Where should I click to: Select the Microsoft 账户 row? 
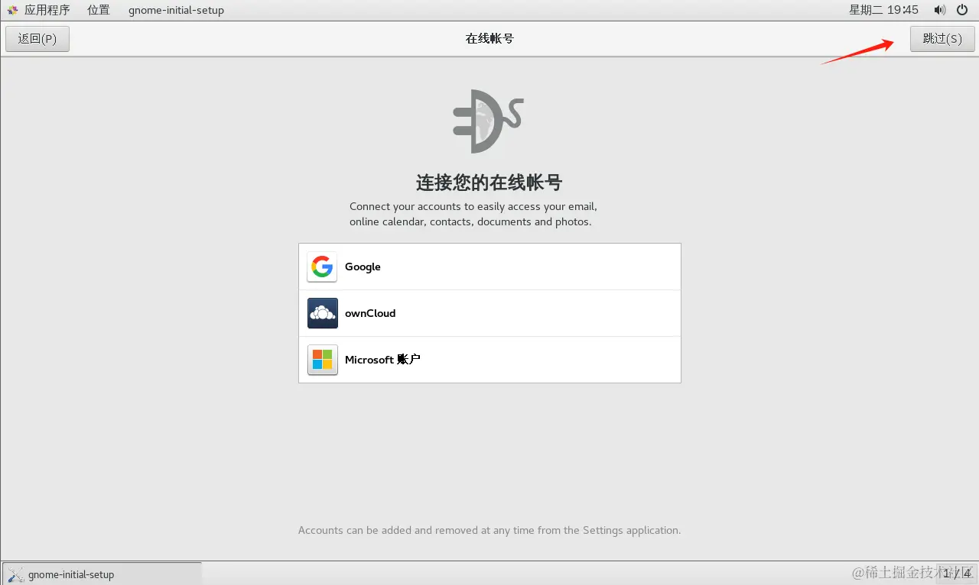(x=489, y=360)
